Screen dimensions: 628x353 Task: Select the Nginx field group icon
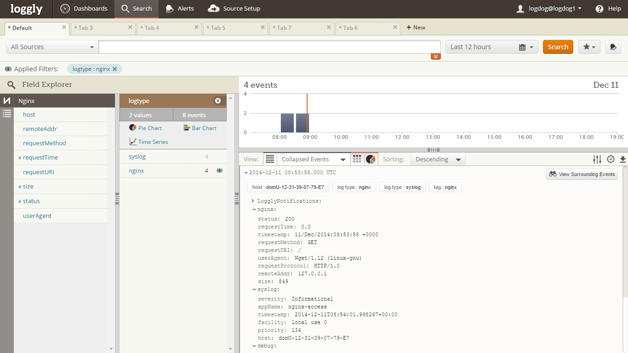(x=7, y=101)
